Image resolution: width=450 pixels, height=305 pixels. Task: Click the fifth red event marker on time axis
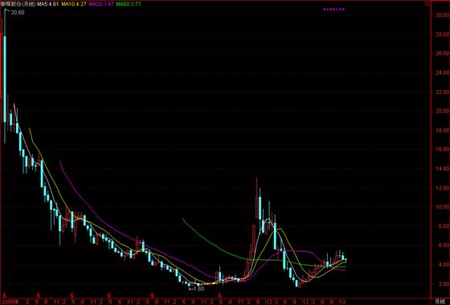point(153,295)
